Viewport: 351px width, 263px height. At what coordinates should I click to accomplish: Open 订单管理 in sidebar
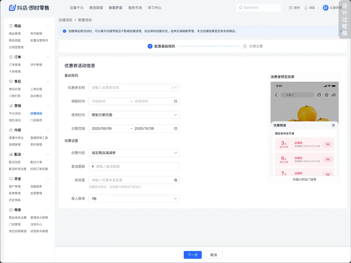[15, 65]
